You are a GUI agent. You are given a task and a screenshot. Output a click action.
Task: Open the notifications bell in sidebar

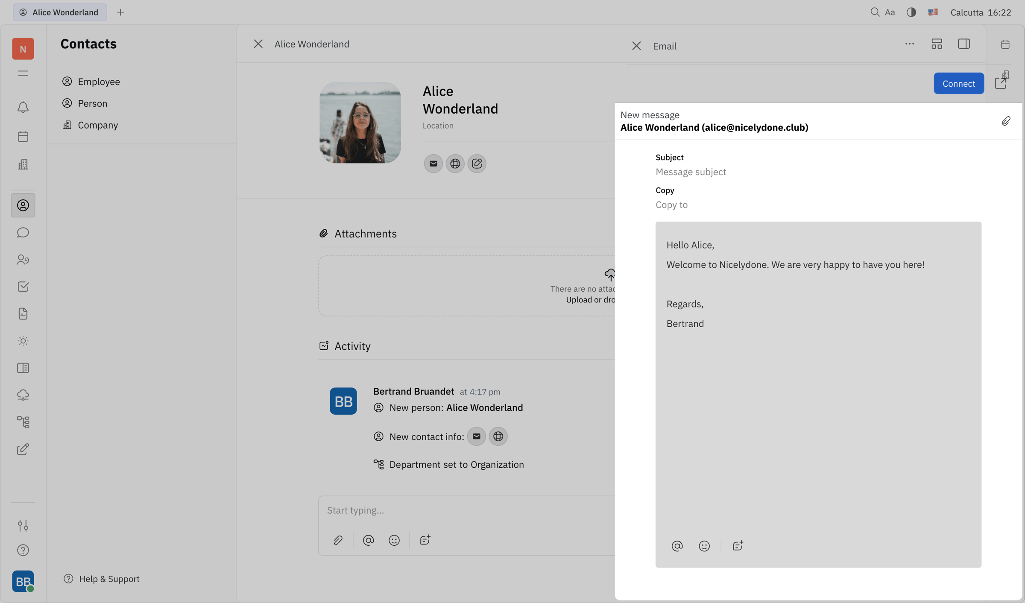(x=23, y=107)
